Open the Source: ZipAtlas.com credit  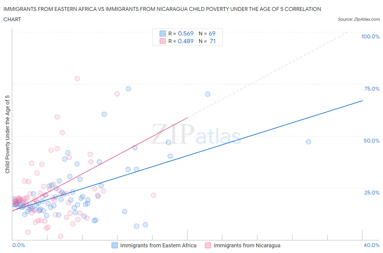coord(358,19)
